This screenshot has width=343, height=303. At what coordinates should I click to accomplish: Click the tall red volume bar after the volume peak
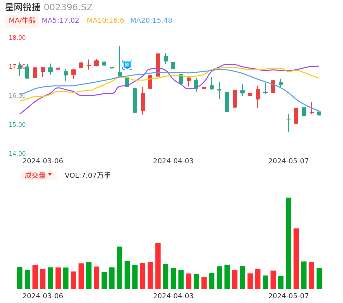tap(296, 258)
